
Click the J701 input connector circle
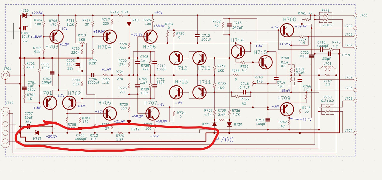tap(5, 75)
